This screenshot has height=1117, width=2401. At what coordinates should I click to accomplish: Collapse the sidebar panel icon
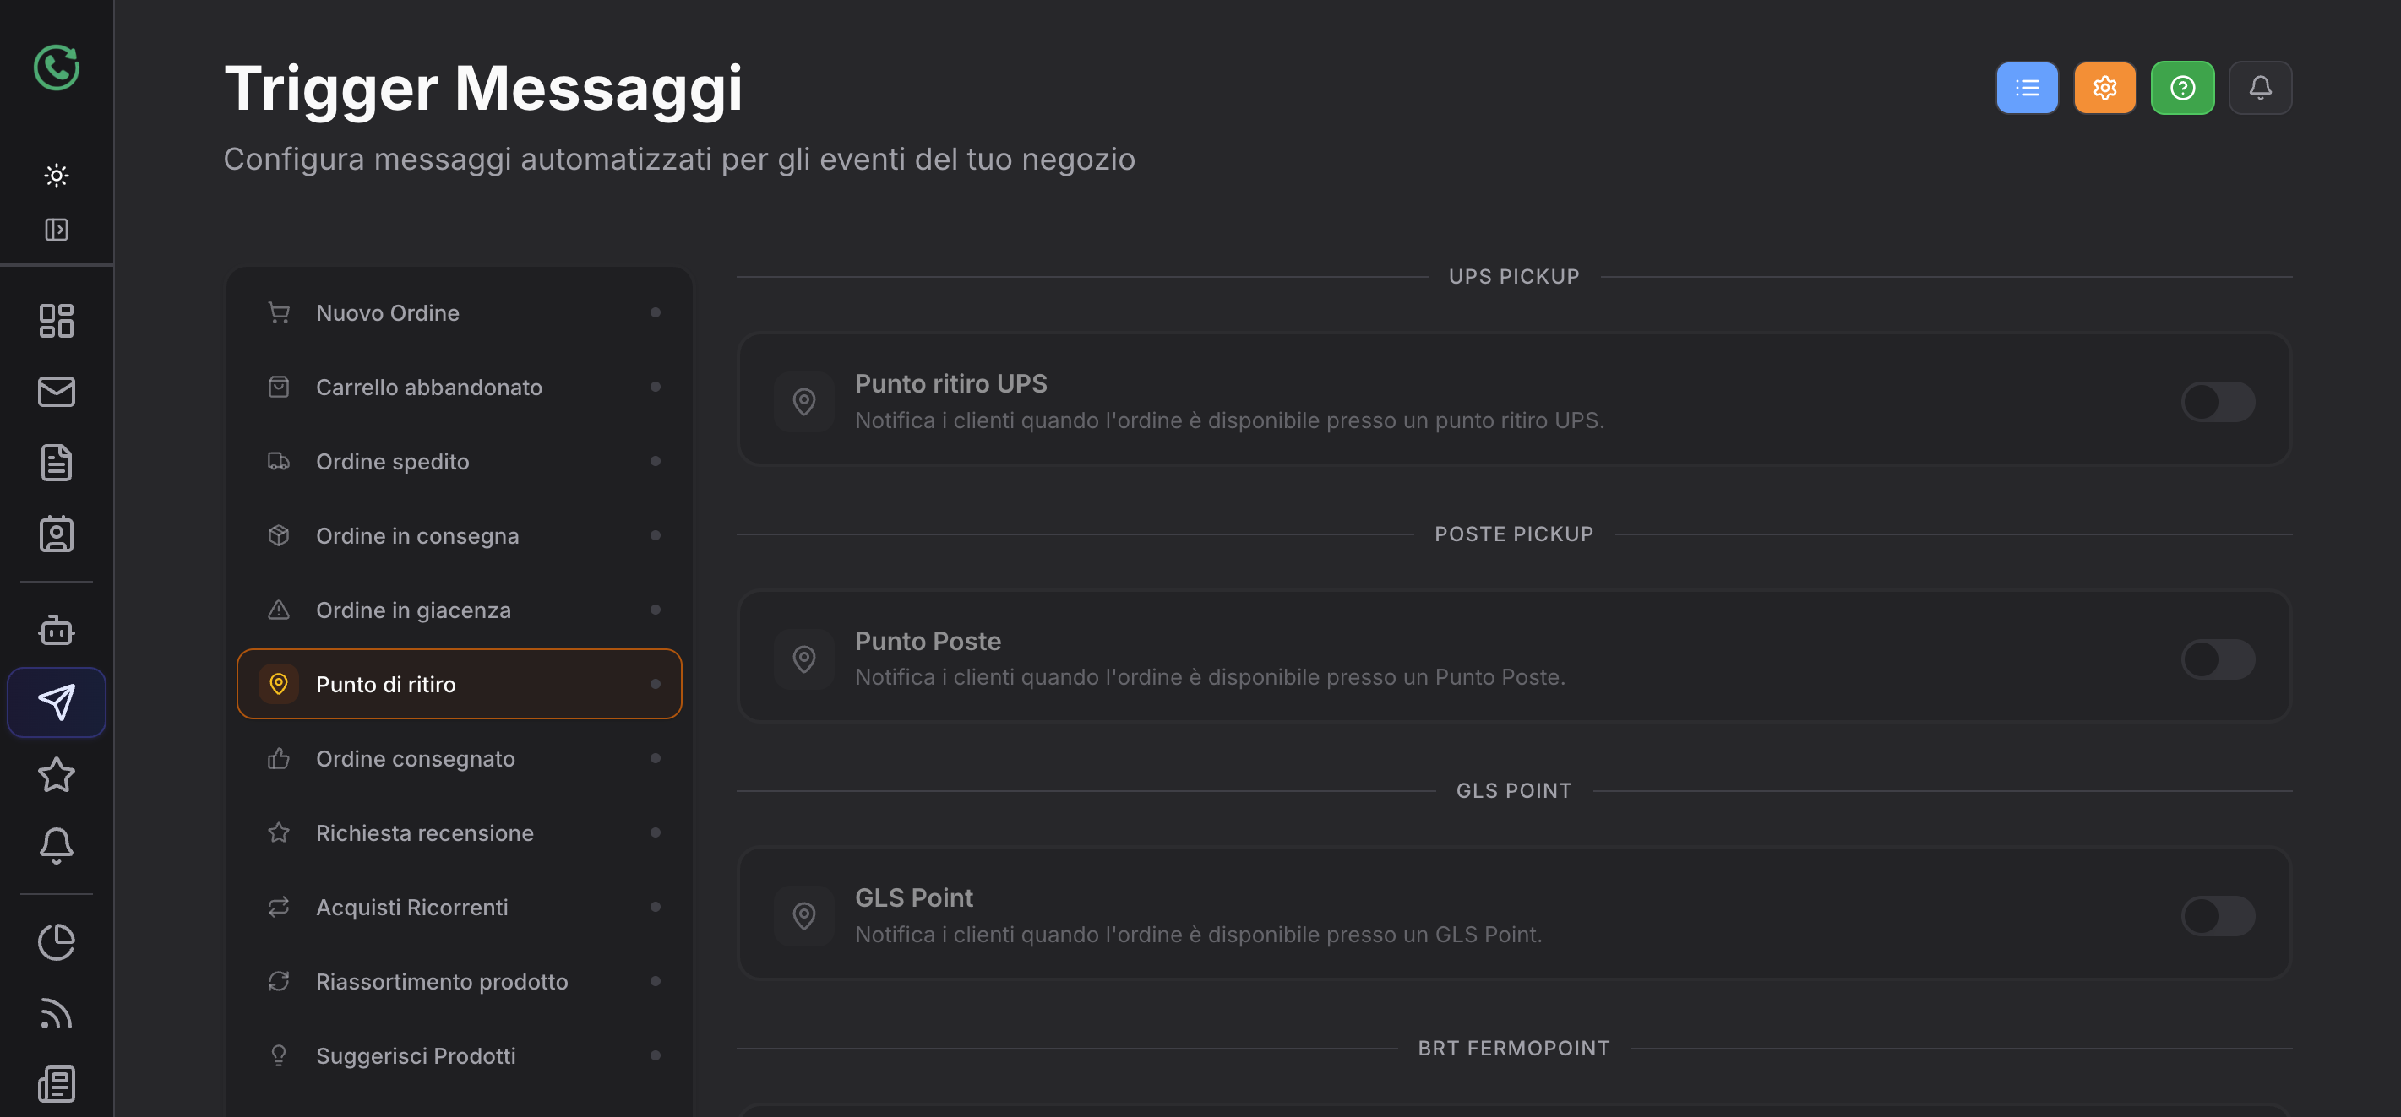[x=56, y=229]
